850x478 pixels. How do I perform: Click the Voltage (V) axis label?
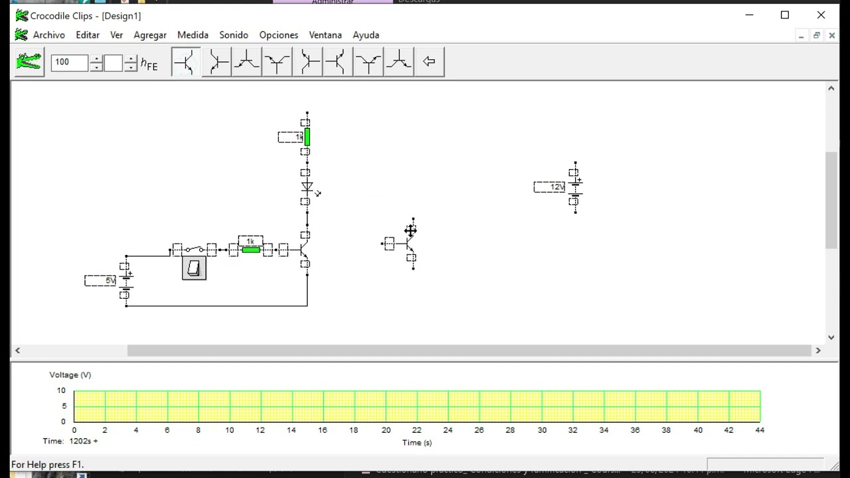tap(70, 375)
